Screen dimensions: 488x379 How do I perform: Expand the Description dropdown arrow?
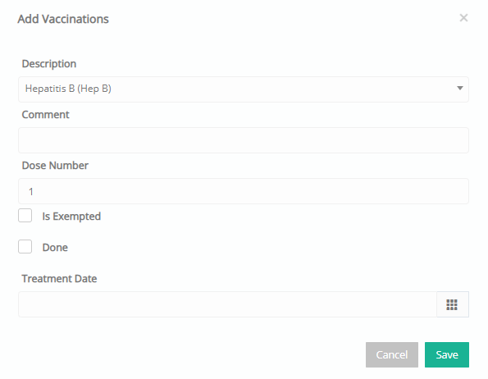click(459, 89)
